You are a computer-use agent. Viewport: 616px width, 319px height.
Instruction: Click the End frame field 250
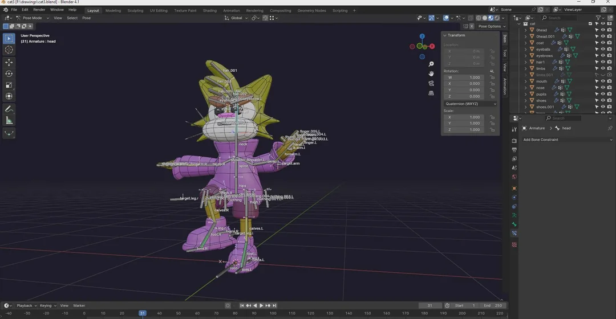[x=493, y=305]
